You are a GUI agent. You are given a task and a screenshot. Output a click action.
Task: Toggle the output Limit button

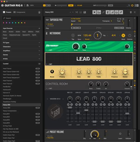pos(110,5)
